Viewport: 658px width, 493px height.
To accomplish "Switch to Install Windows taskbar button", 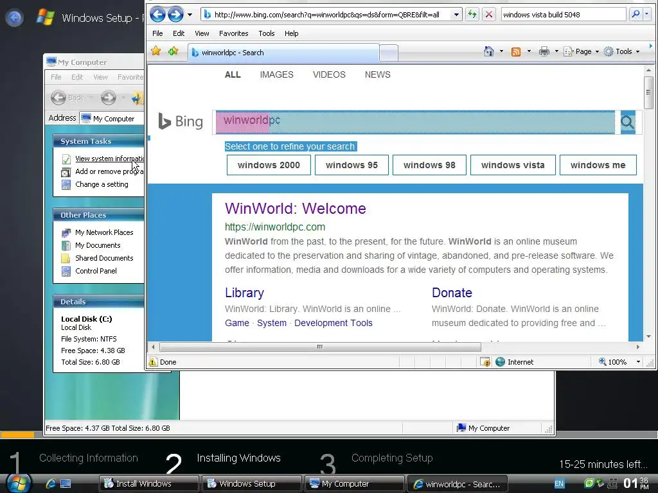I will (148, 484).
